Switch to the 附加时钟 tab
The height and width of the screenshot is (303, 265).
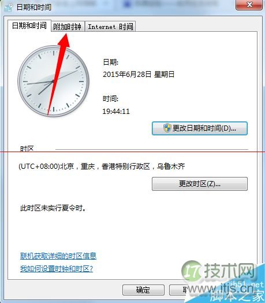[x=68, y=27]
